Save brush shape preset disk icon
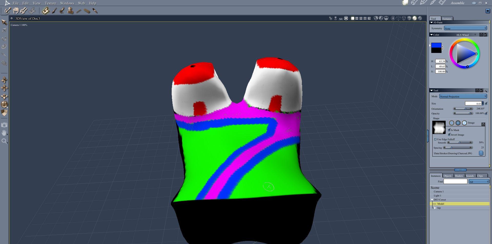492x244 pixels. (x=483, y=124)
